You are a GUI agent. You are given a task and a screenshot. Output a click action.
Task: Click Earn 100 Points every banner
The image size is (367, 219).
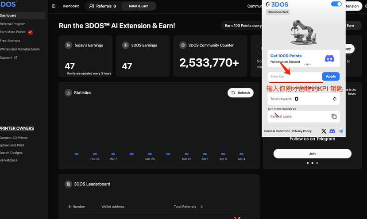coord(242,26)
